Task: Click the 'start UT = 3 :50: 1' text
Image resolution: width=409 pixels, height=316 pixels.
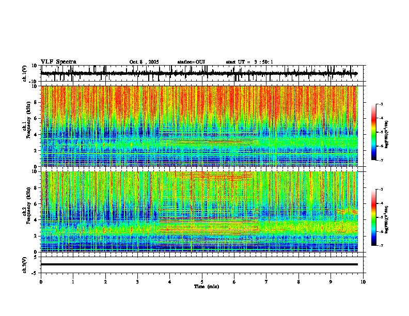Action: (x=249, y=62)
